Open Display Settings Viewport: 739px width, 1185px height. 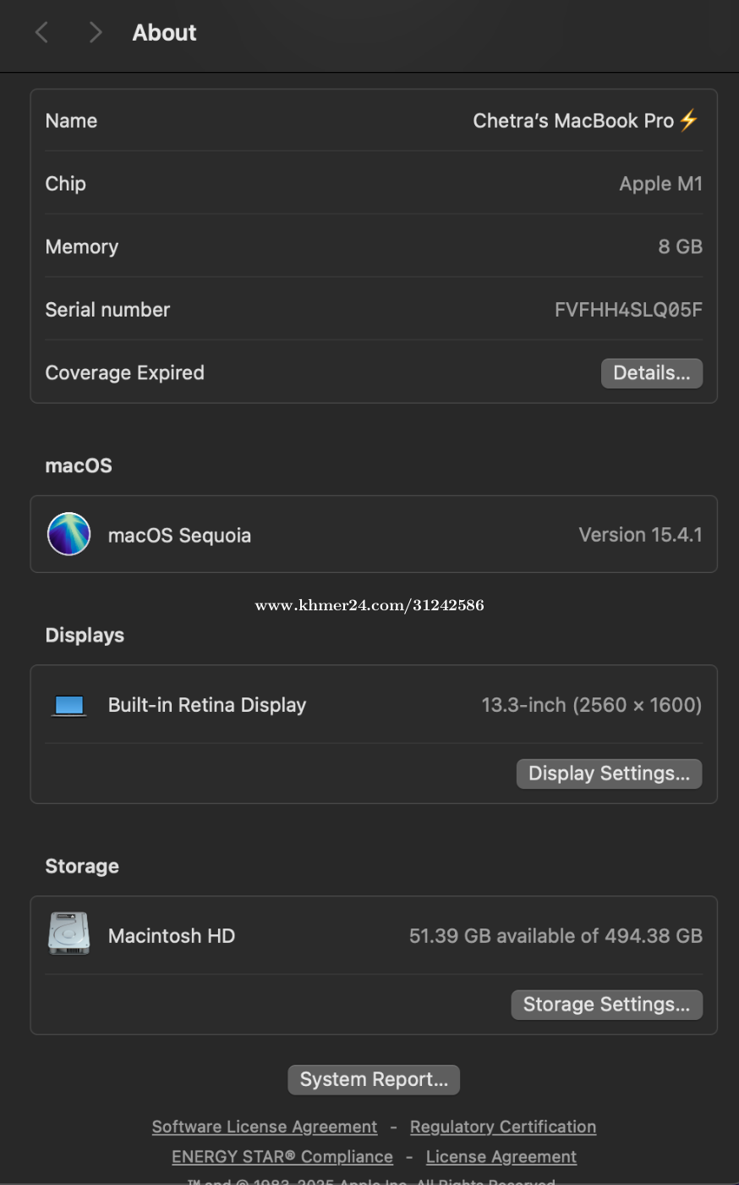(609, 774)
